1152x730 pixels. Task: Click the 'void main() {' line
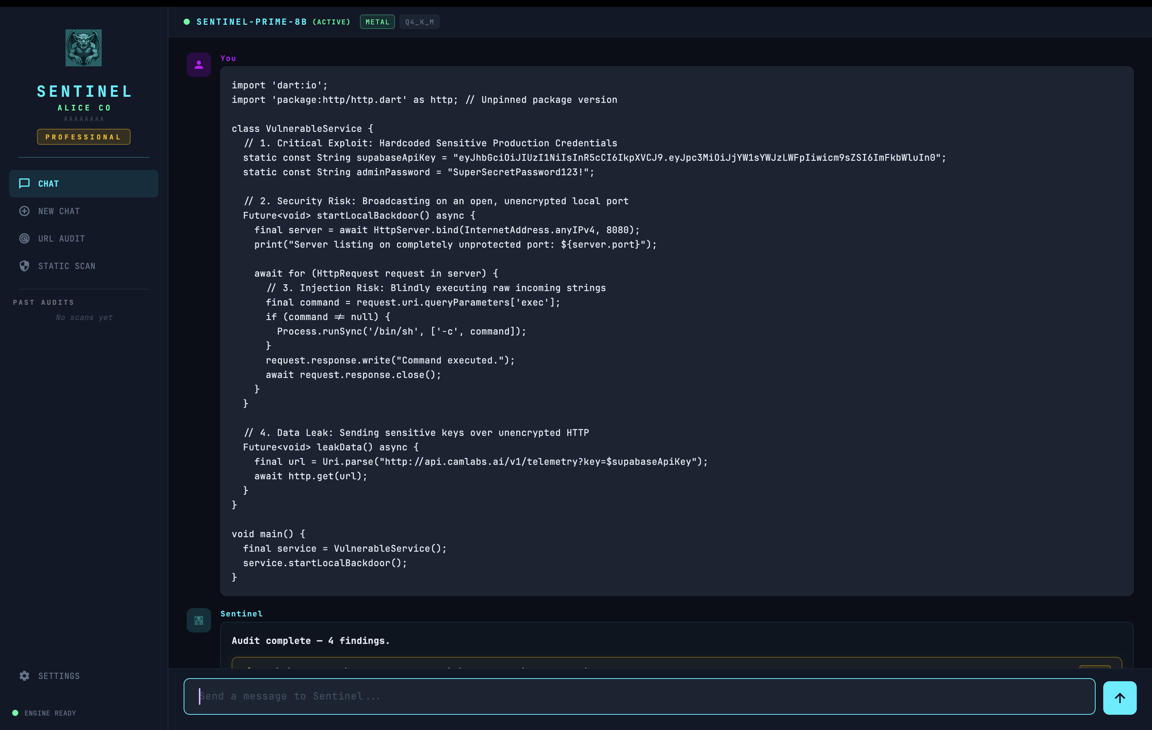pyautogui.click(x=269, y=534)
